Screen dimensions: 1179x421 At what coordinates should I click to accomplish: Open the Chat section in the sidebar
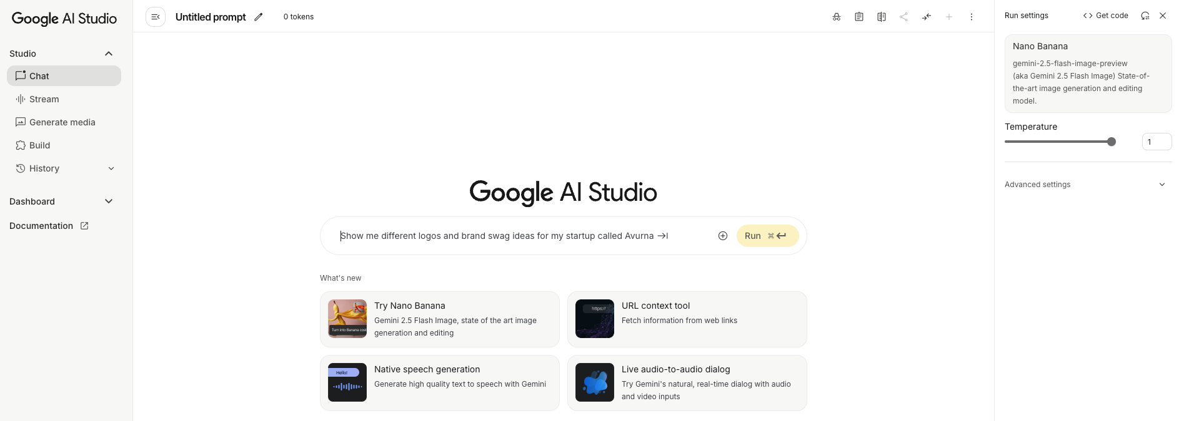(x=39, y=75)
